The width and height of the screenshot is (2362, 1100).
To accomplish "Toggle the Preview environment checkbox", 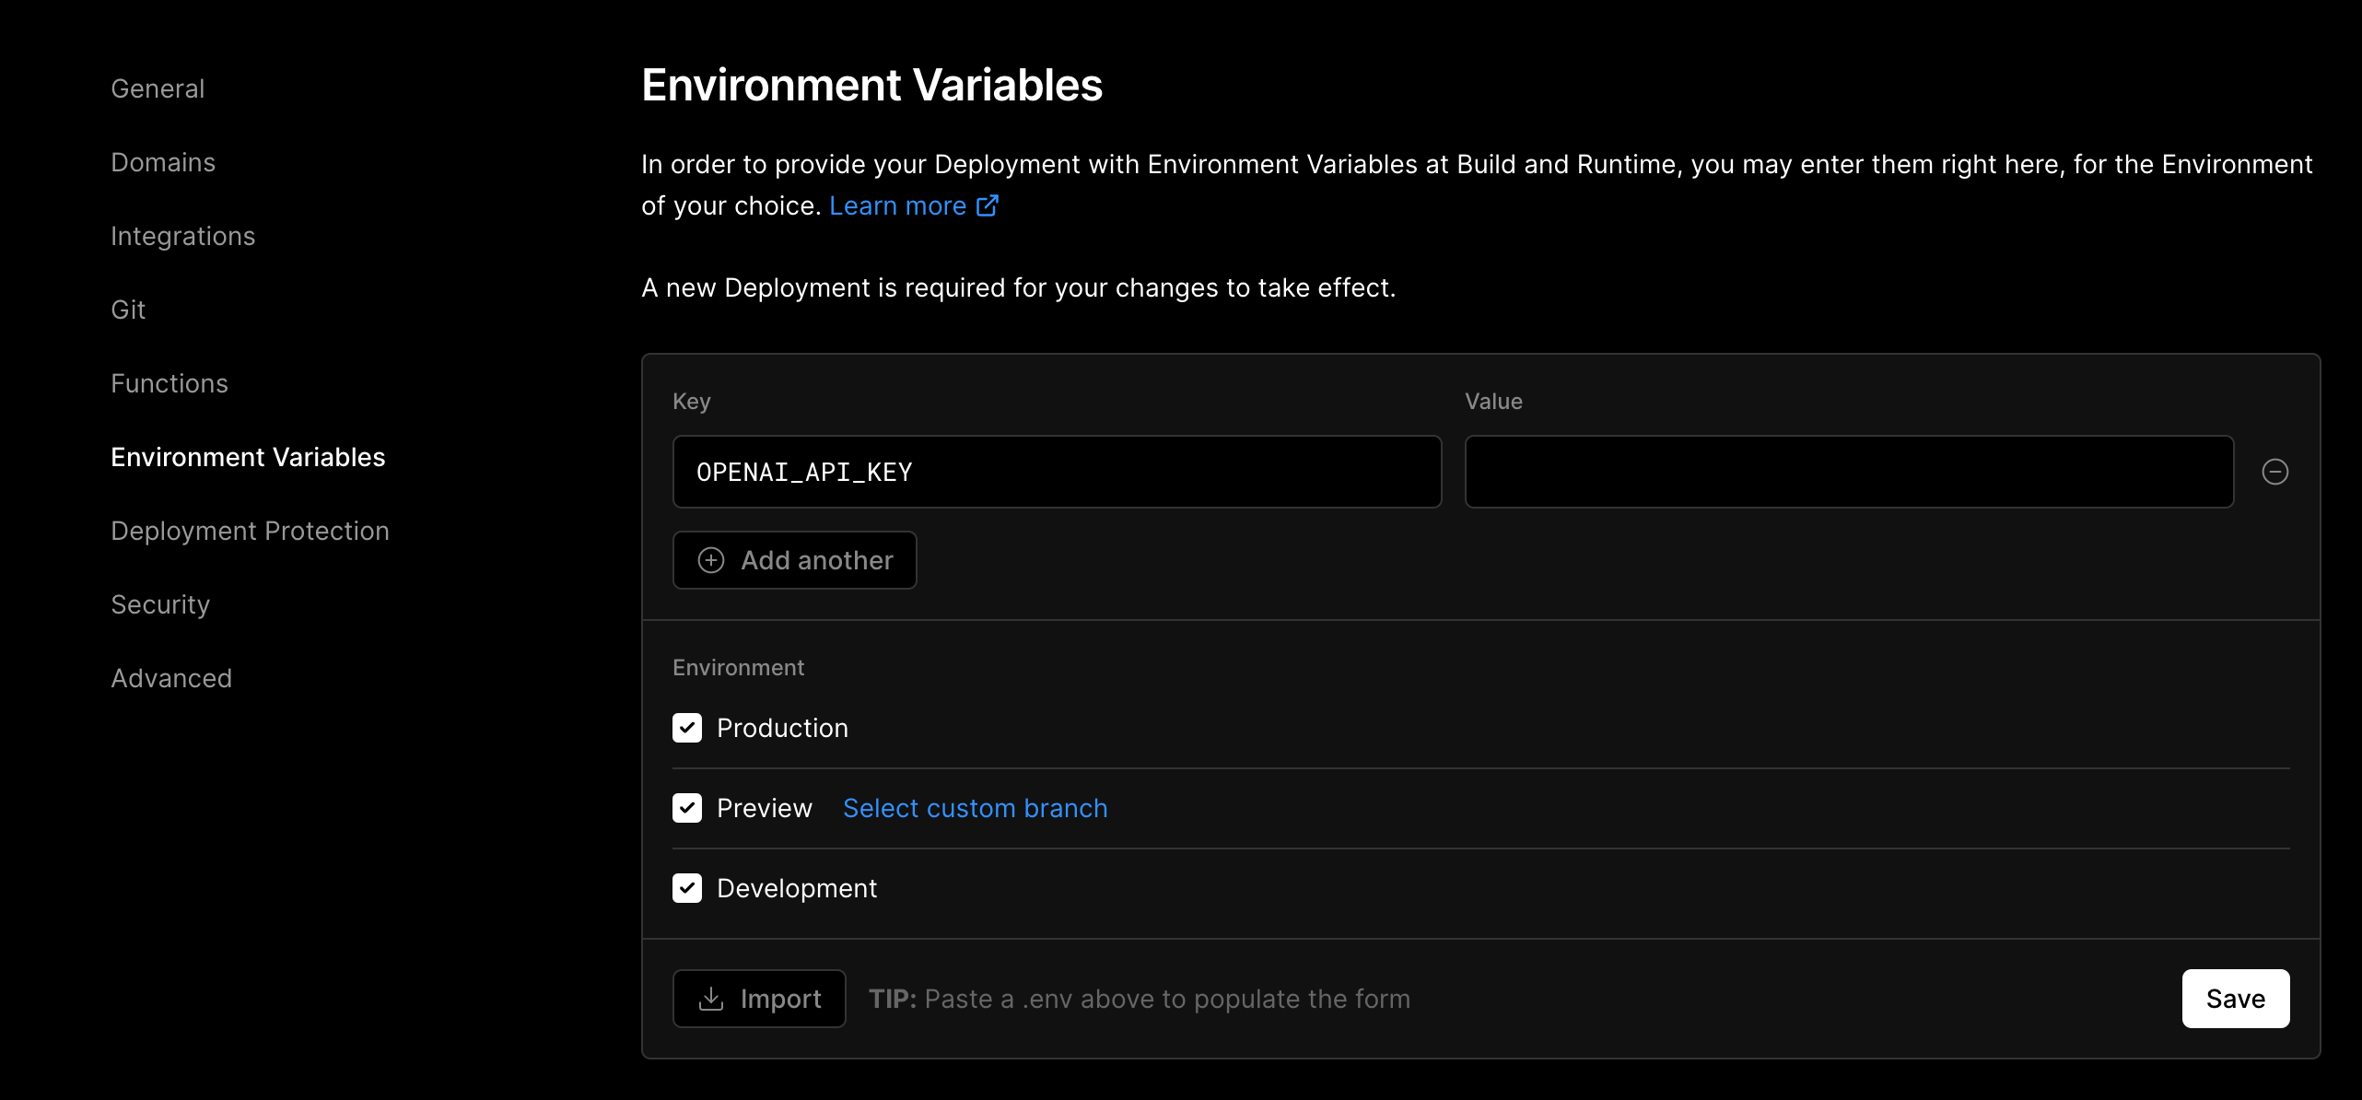I will coord(687,808).
